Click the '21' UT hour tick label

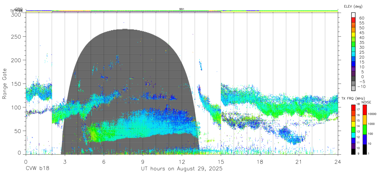point(299,161)
